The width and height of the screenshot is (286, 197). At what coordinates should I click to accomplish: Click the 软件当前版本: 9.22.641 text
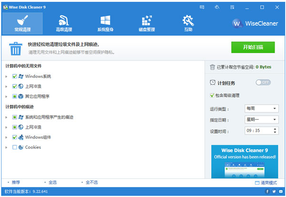coord(26,192)
